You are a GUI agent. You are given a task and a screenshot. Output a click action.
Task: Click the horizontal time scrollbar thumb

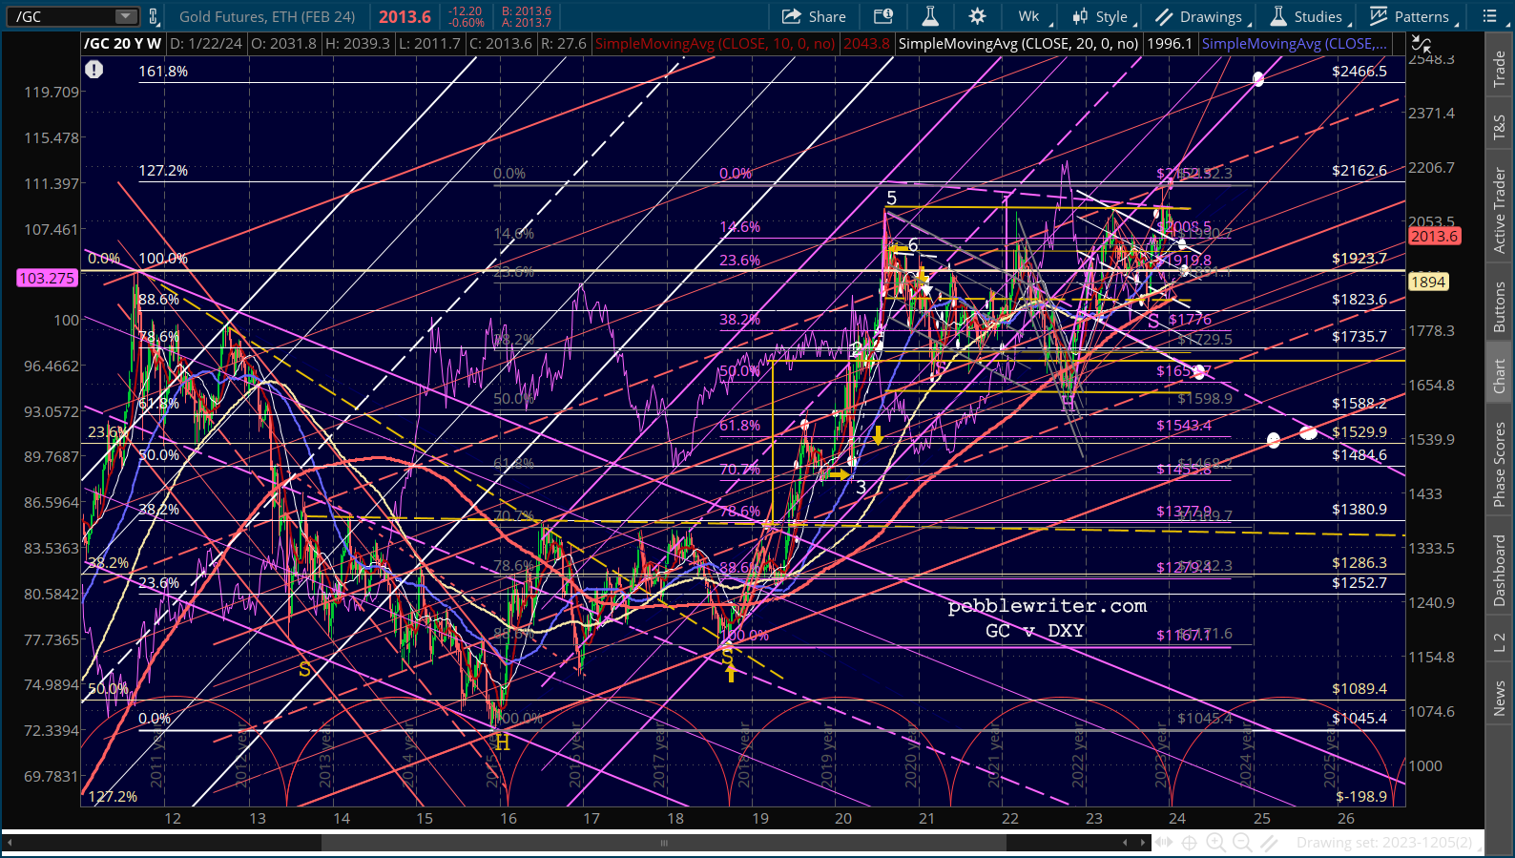(663, 843)
